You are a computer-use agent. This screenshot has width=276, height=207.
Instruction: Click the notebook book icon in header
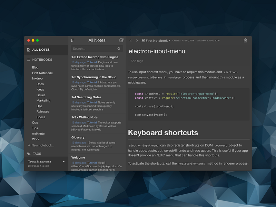(x=143, y=41)
